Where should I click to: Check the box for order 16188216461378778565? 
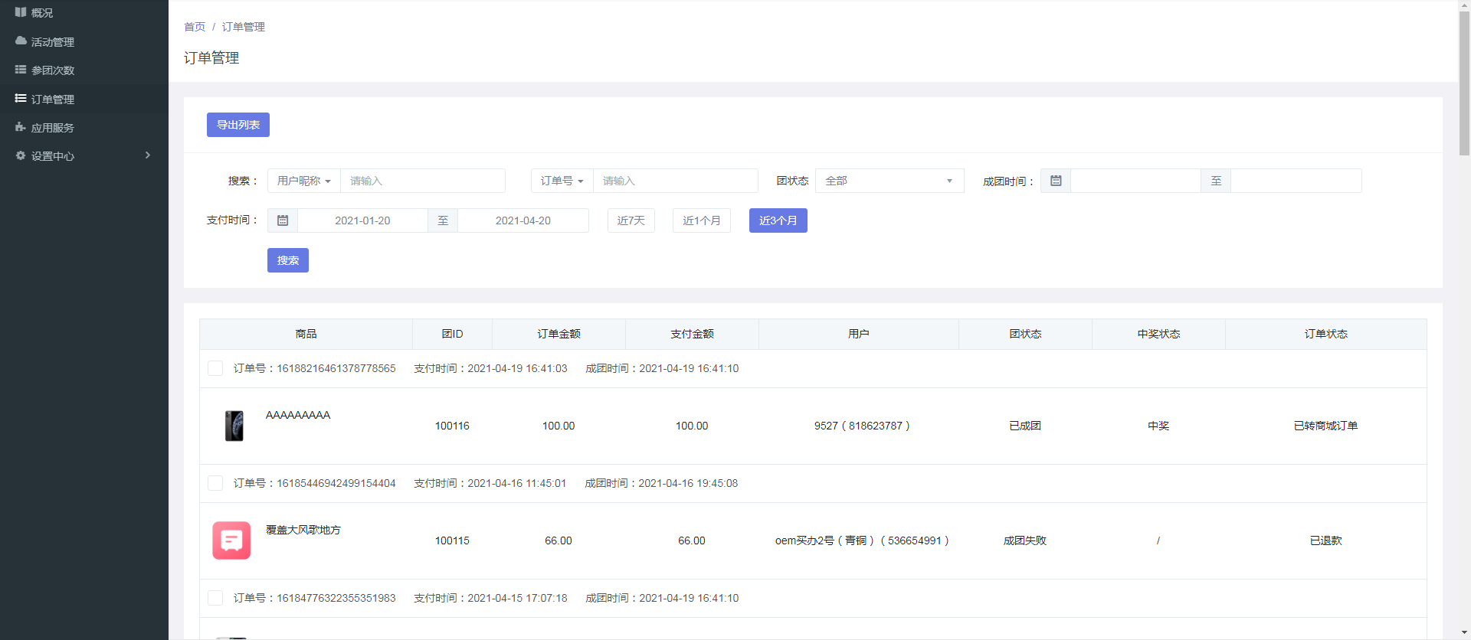pyautogui.click(x=215, y=368)
